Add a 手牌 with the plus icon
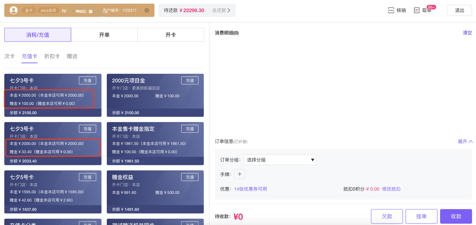 tap(239, 174)
